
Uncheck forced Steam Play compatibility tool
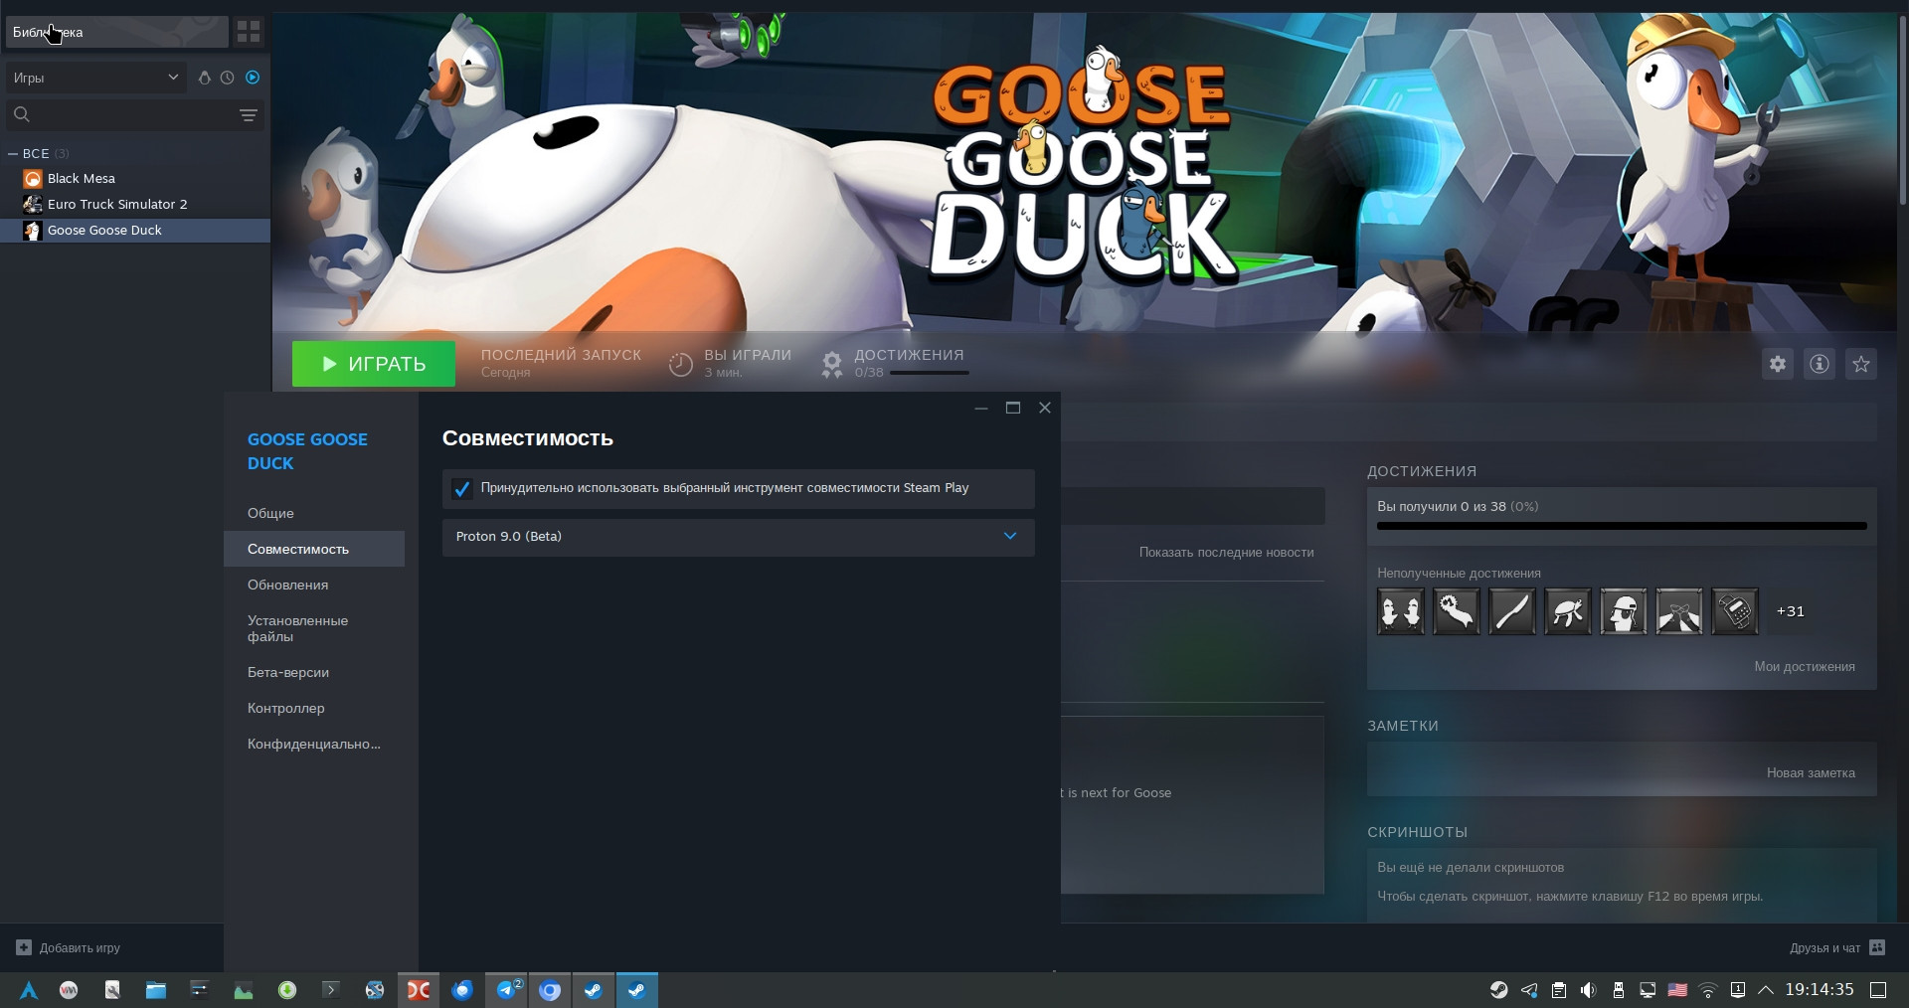tap(461, 489)
